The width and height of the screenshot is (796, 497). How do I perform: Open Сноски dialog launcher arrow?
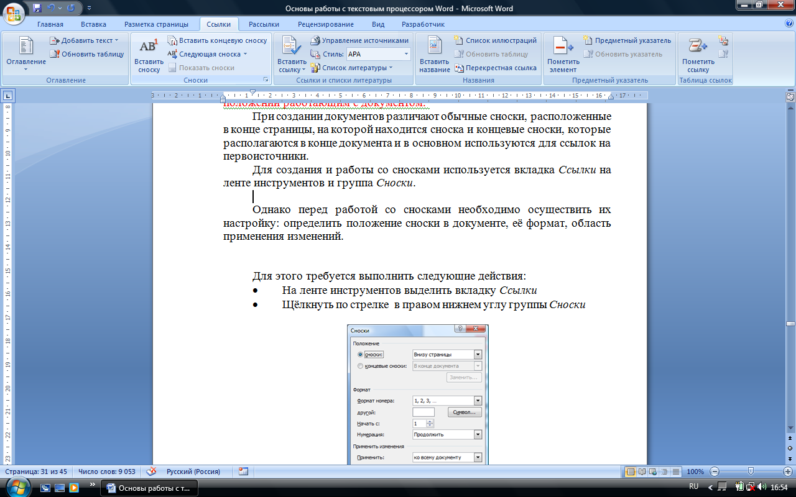266,80
